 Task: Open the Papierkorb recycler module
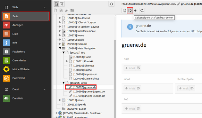coord(26,51)
